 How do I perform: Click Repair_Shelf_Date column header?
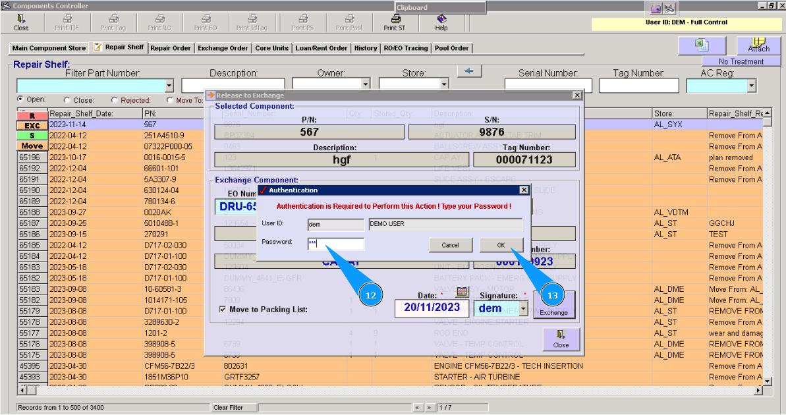pos(96,113)
